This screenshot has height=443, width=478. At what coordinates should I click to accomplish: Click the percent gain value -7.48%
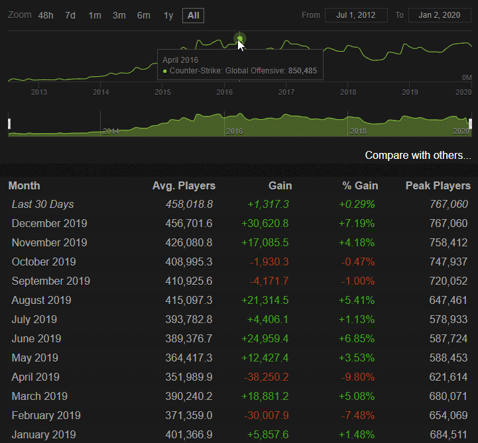tap(358, 415)
